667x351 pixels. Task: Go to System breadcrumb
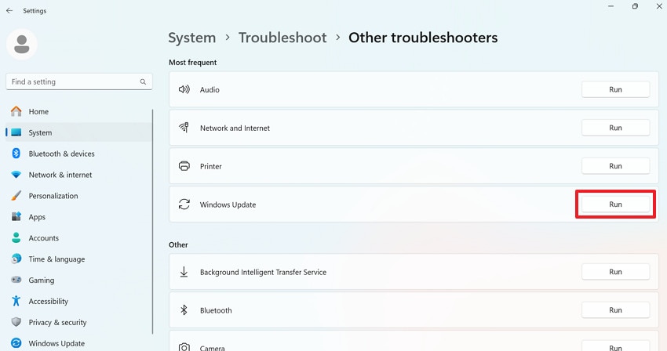click(191, 38)
